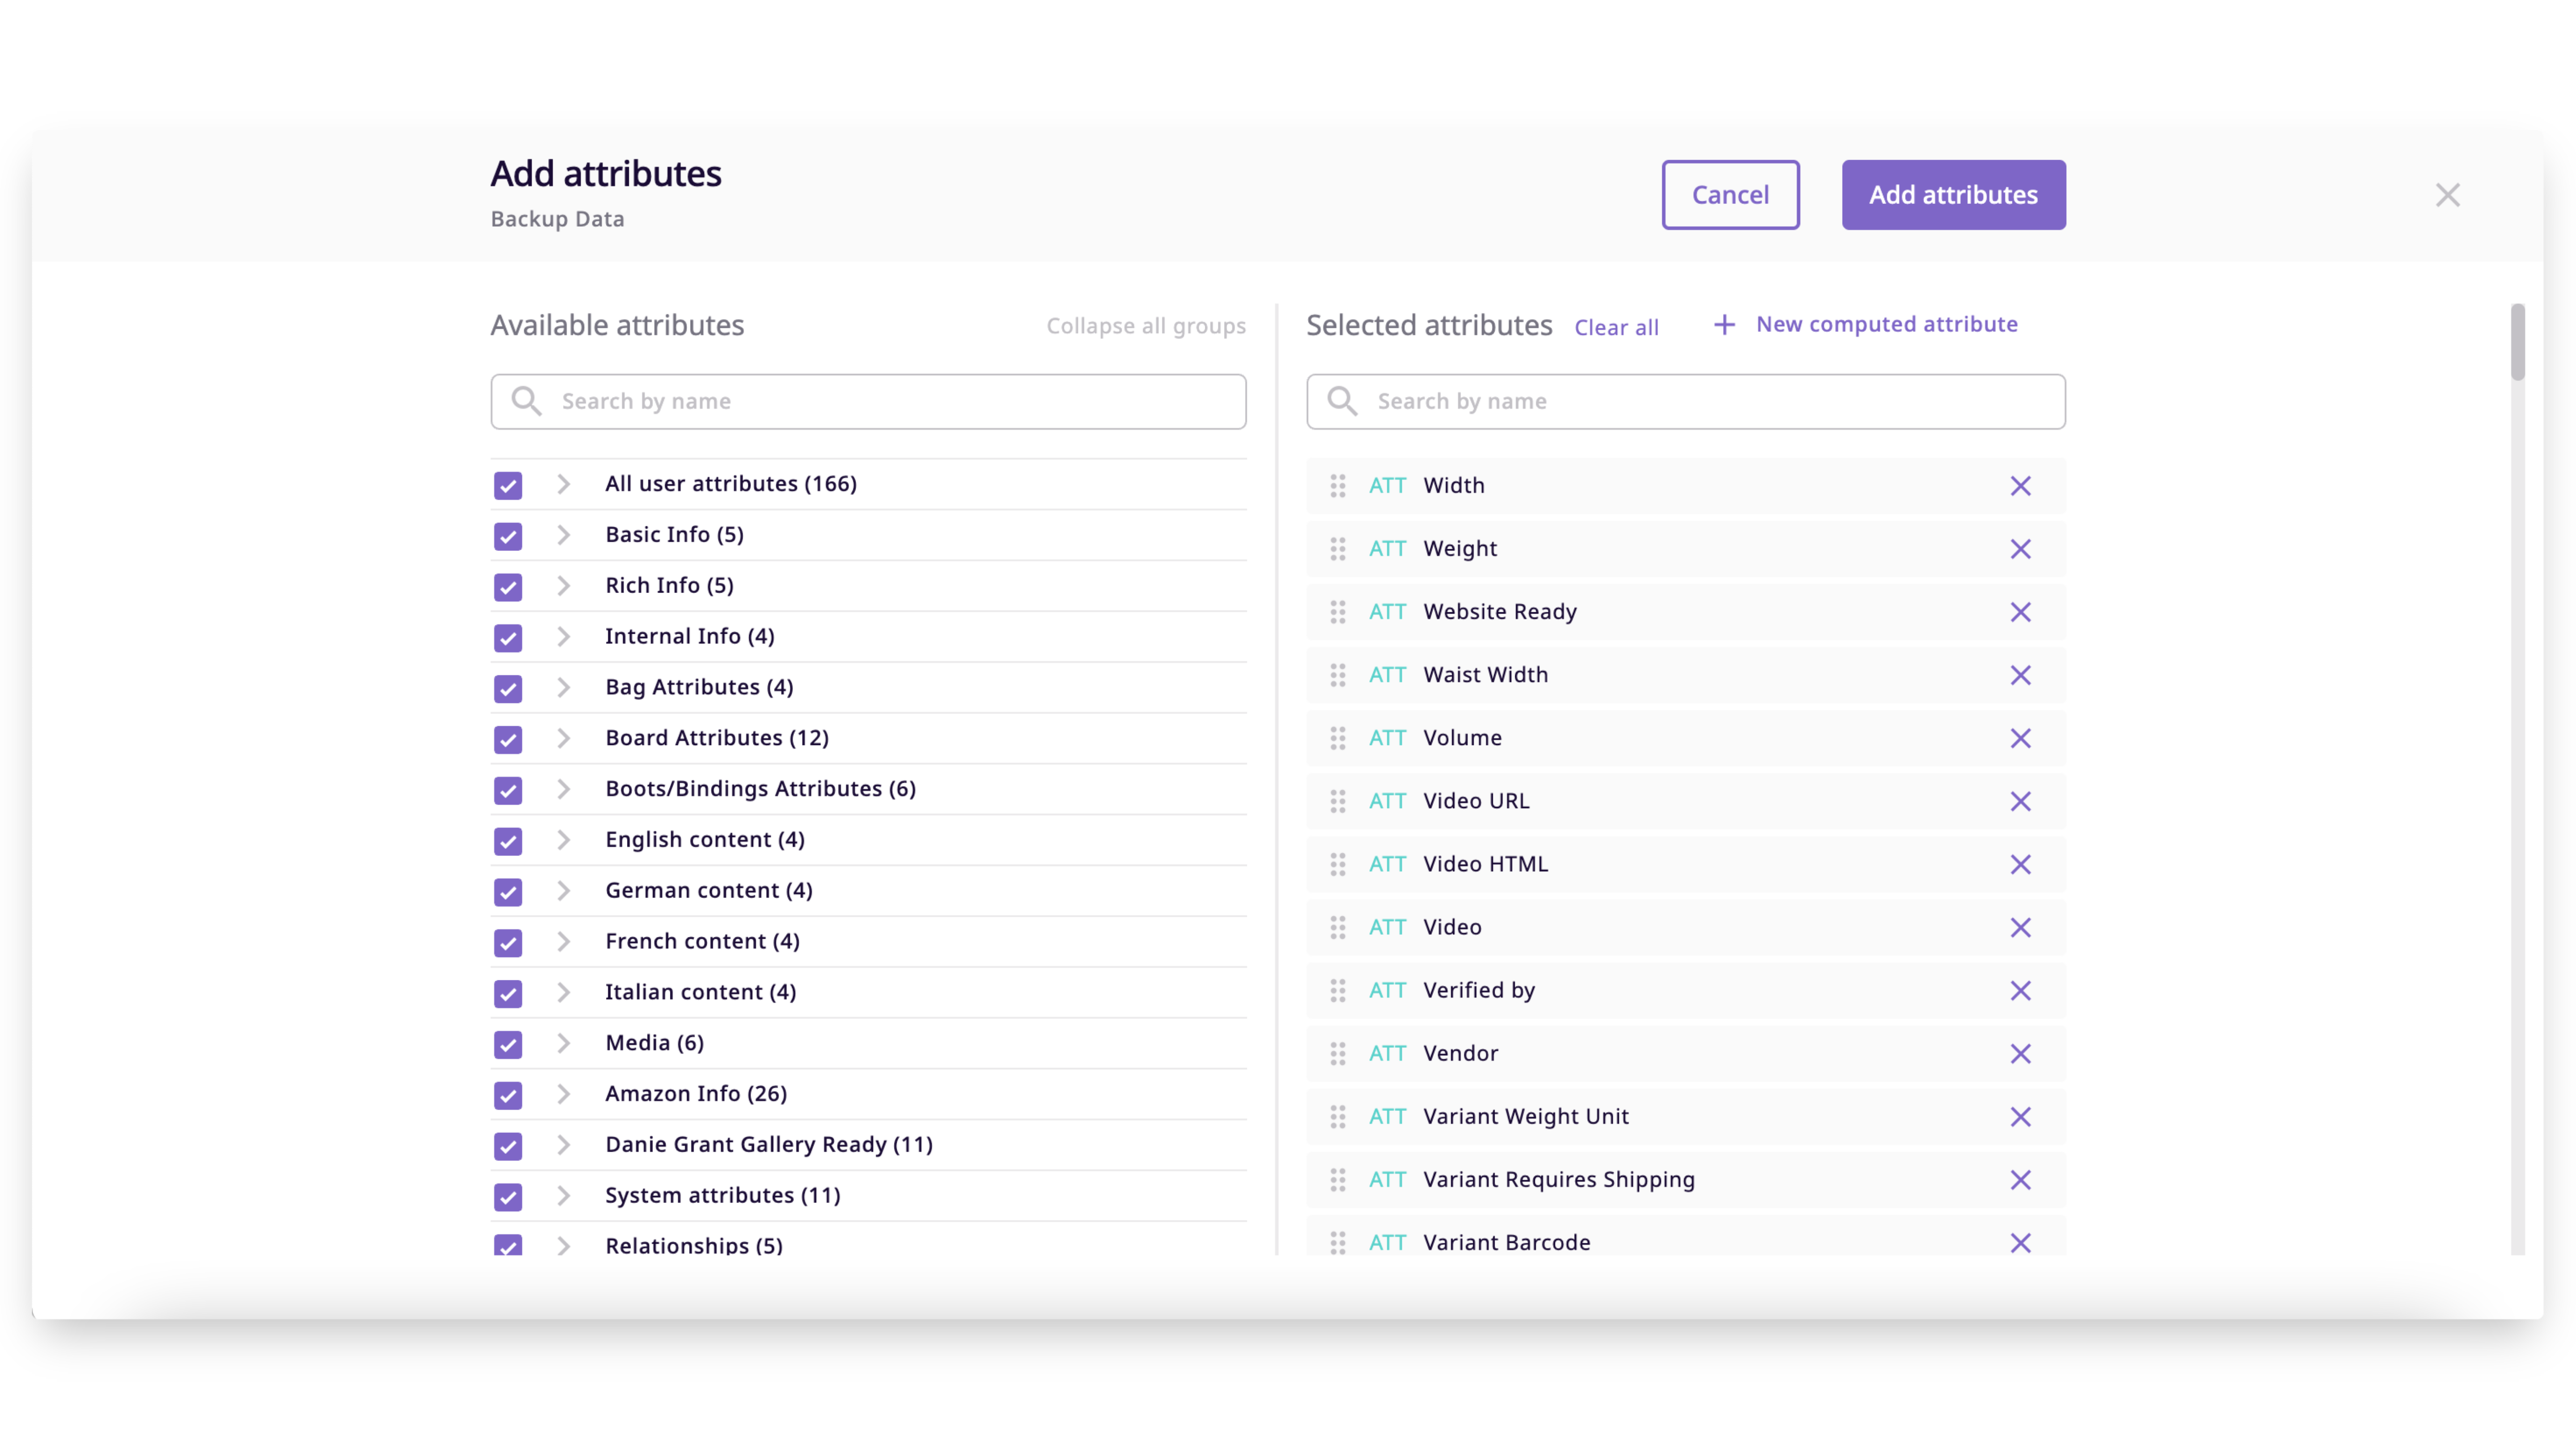Expand the System attributes group chevron
This screenshot has height=1449, width=2576.
click(x=564, y=1196)
